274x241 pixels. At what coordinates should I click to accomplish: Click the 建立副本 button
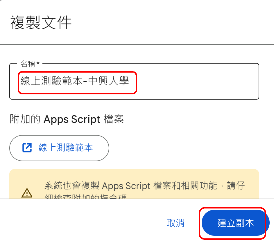click(x=235, y=223)
